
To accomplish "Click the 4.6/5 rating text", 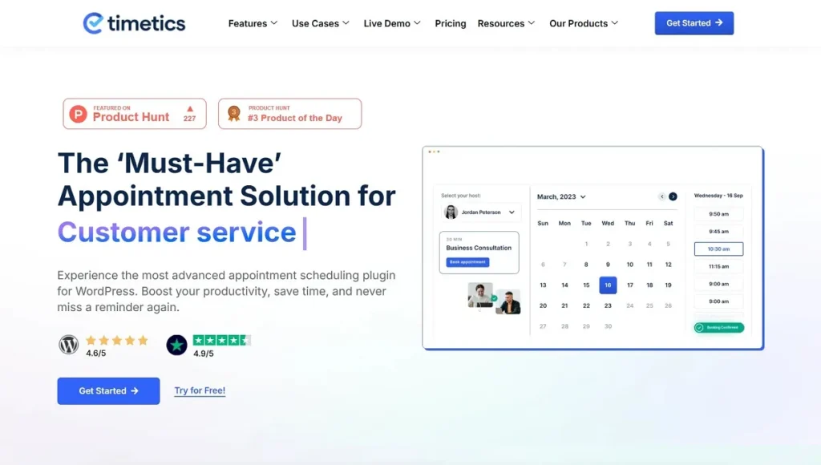I will click(96, 354).
